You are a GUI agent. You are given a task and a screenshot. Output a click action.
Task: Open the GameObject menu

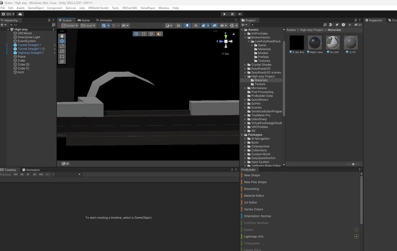coord(36,8)
